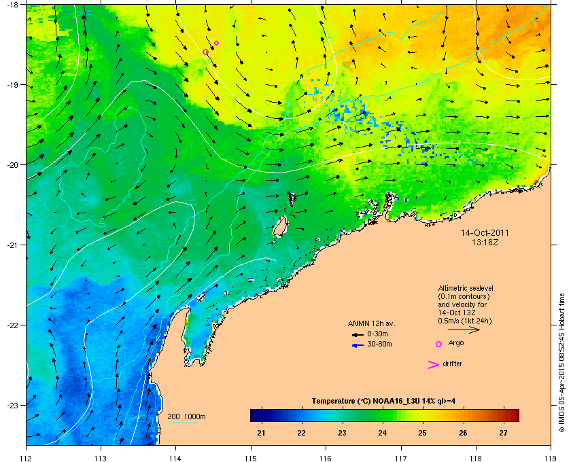The image size is (571, 462).
Task: Click the latitude axis label -22
Action: 12,325
